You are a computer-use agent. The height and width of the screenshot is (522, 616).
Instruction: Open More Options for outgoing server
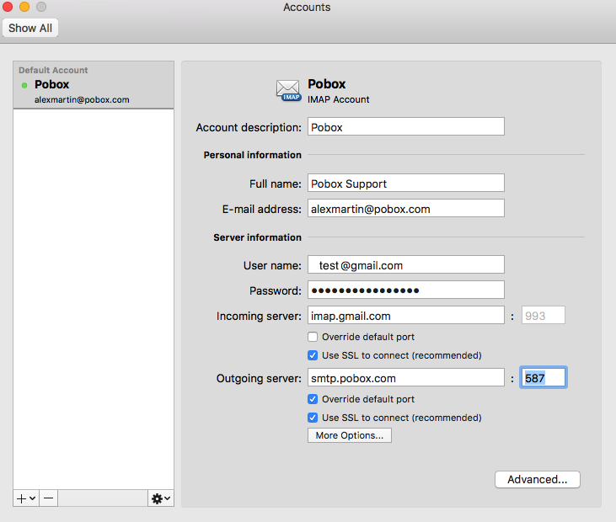click(350, 435)
